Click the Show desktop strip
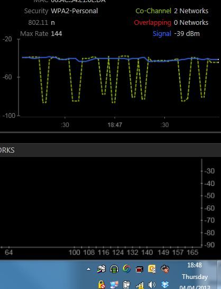This screenshot has width=221, height=289. (x=219, y=275)
